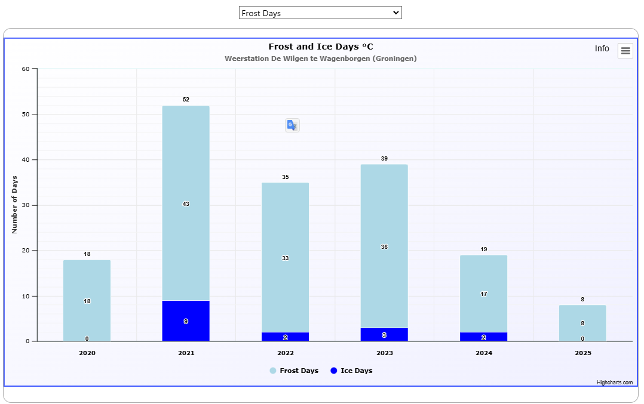Image resolution: width=644 pixels, height=404 pixels.
Task: Click the Google Translate floating icon
Action: pyautogui.click(x=292, y=125)
